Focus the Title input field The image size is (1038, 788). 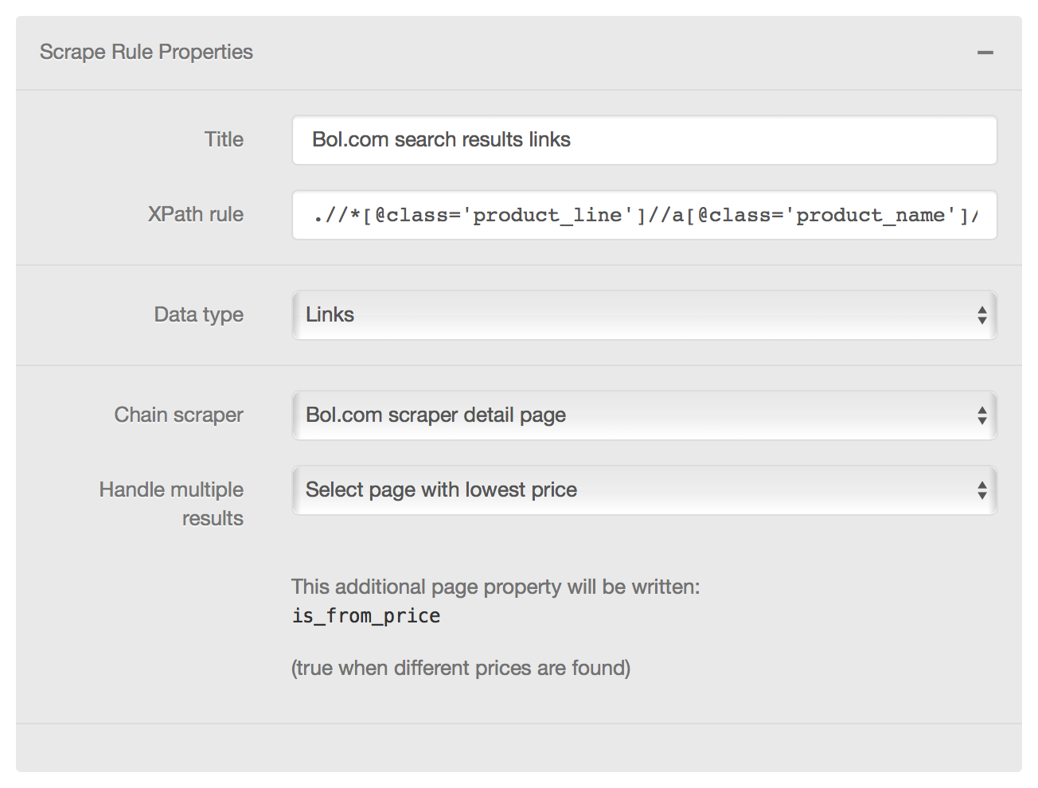click(645, 140)
